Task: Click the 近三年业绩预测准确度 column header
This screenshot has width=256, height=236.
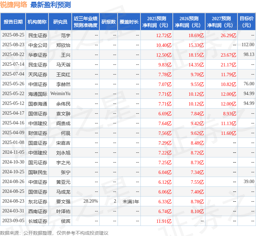Action: click(86, 22)
